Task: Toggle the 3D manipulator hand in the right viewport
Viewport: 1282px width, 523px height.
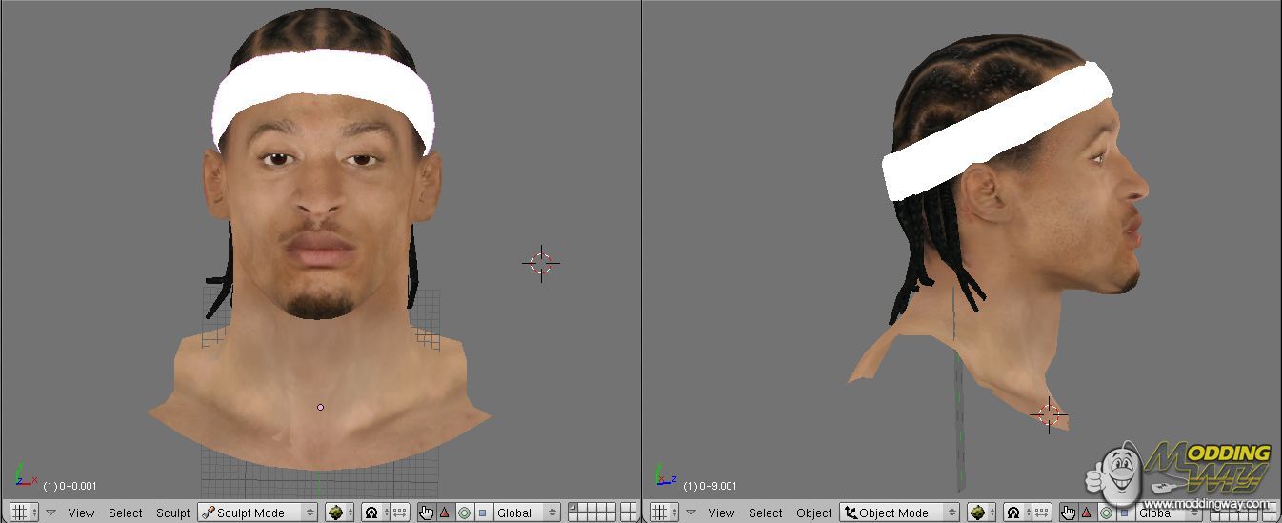Action: coord(1068,513)
